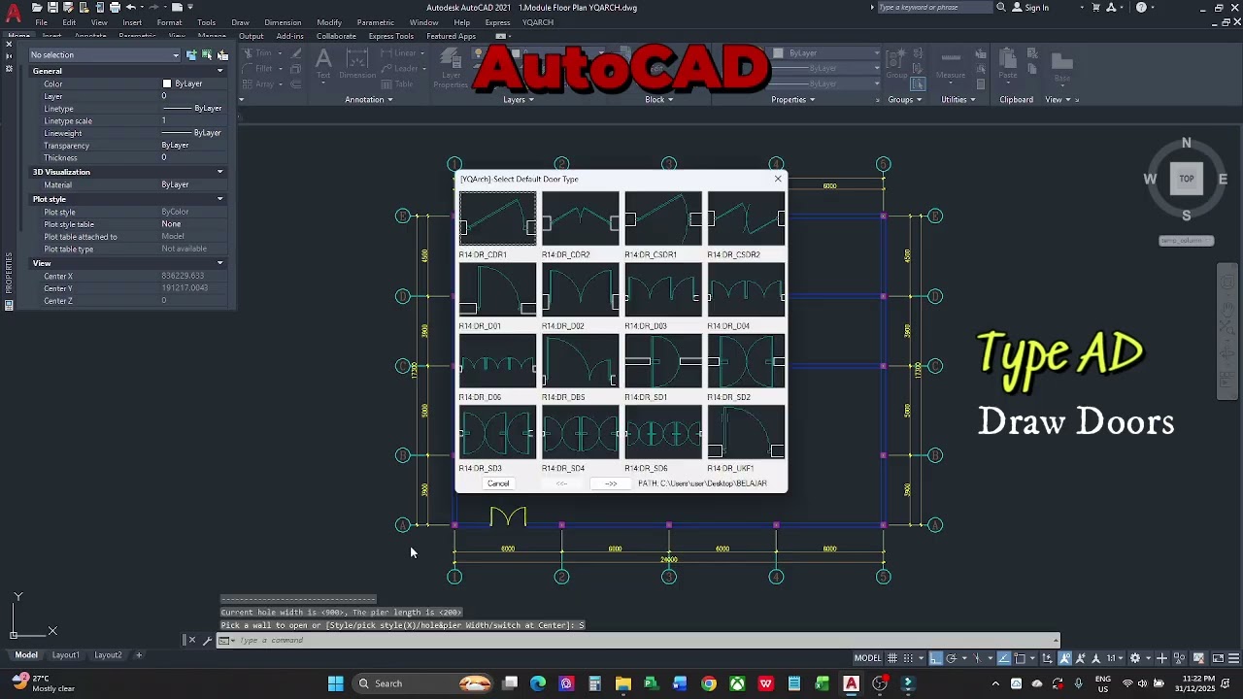
Task: Expand the Utilities panel dropdown
Action: click(x=958, y=99)
